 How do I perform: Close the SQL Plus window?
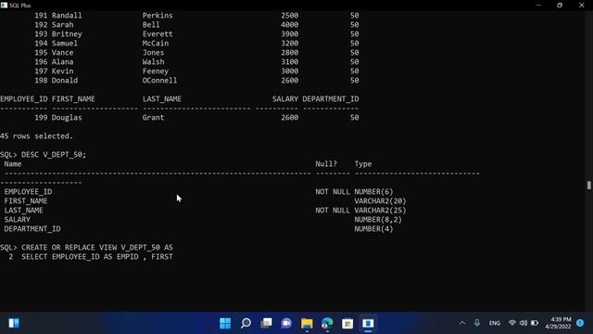click(582, 5)
